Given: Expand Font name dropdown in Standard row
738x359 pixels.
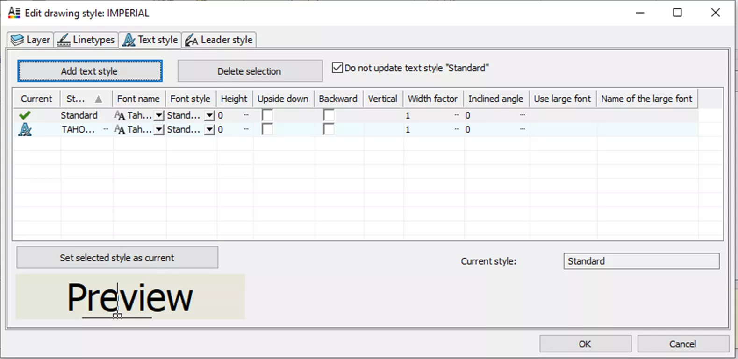Looking at the screenshot, I should click(159, 116).
